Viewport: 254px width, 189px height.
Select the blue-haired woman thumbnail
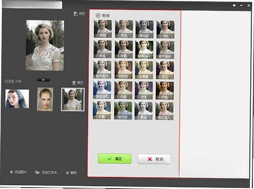click(x=17, y=99)
